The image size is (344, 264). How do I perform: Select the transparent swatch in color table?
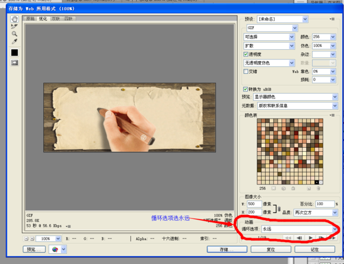321,182
